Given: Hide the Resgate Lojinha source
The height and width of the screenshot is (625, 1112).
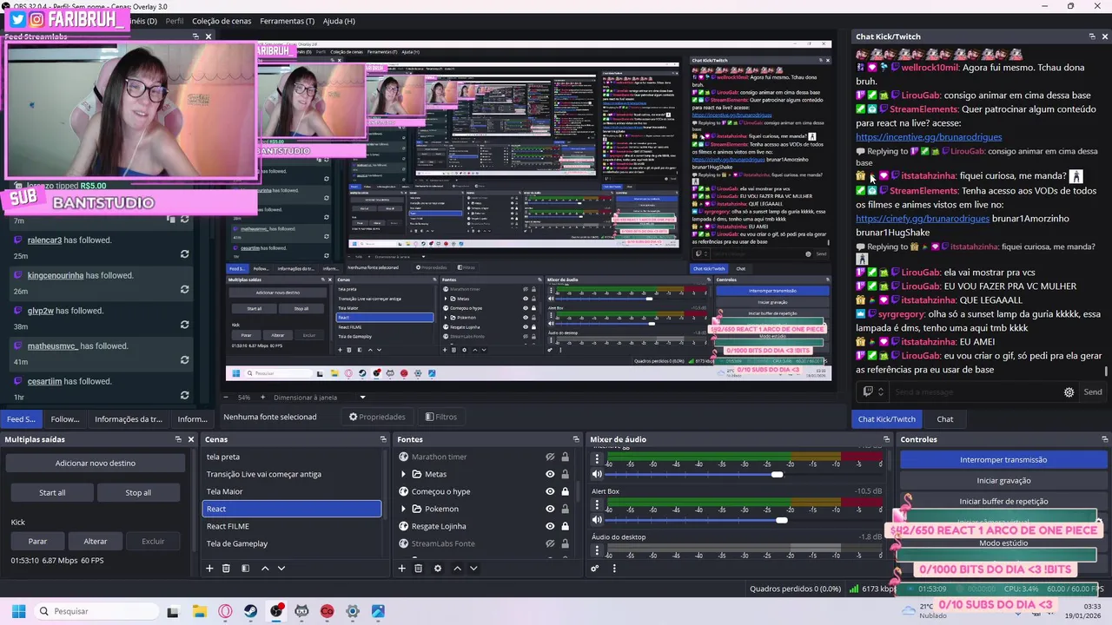Looking at the screenshot, I should (x=550, y=526).
